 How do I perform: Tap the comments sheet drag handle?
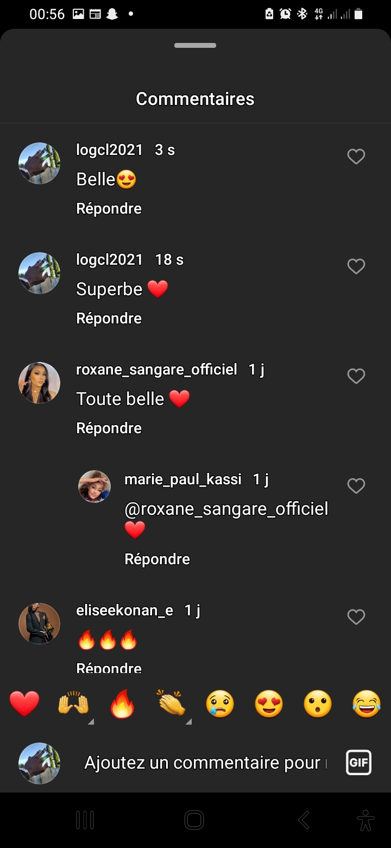(x=195, y=46)
